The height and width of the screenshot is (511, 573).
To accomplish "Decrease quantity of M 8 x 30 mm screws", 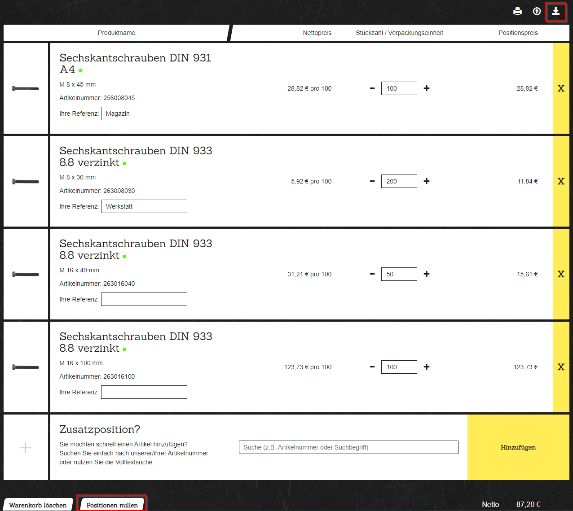I will pos(372,181).
